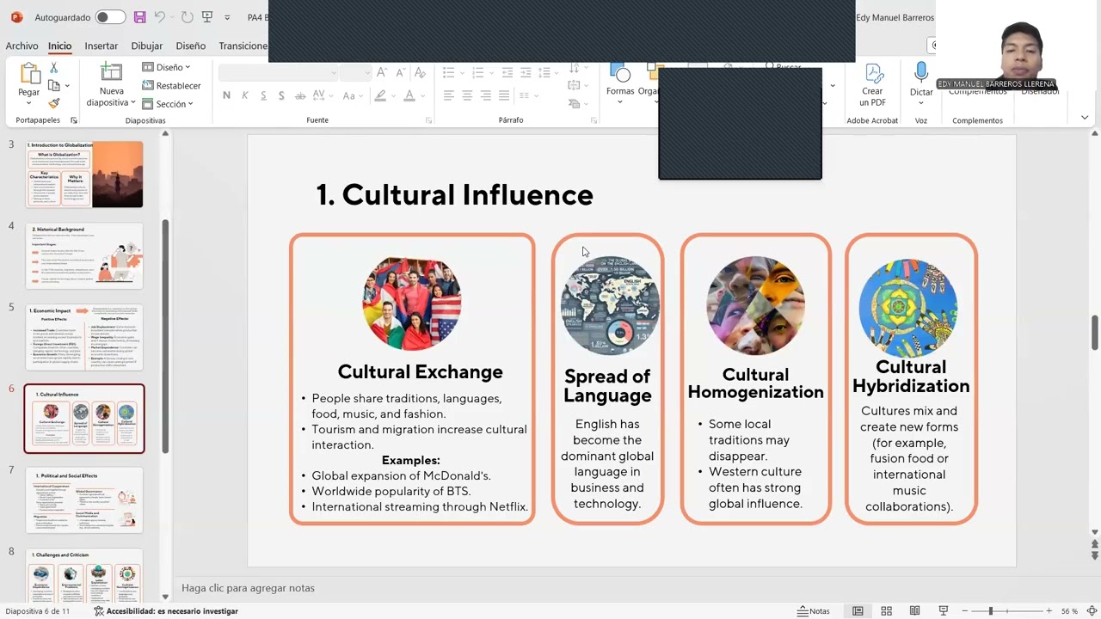1101x619 pixels.
Task: Apply the font color A
Action: 409,95
